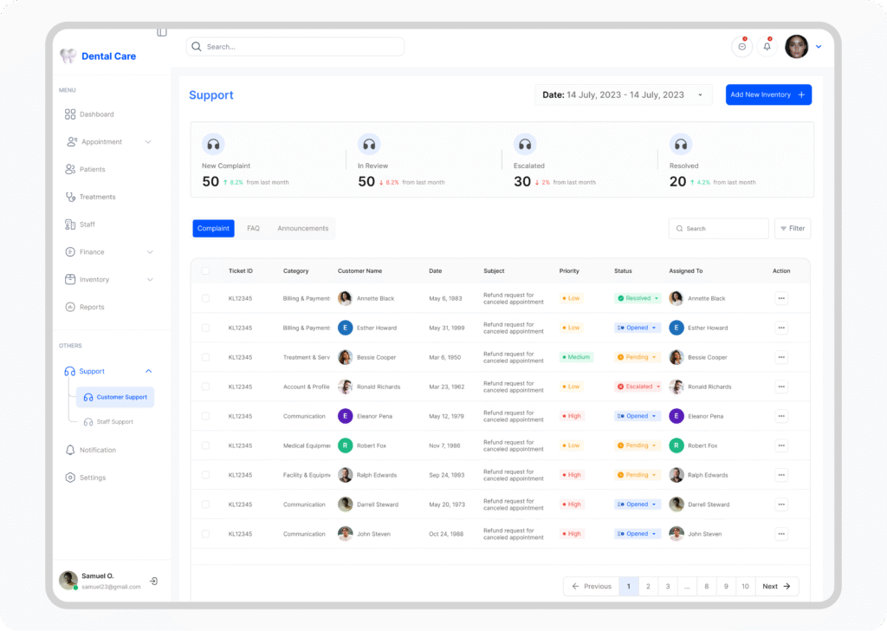Click the notification bell icon in header
887x631 pixels.
(x=767, y=47)
